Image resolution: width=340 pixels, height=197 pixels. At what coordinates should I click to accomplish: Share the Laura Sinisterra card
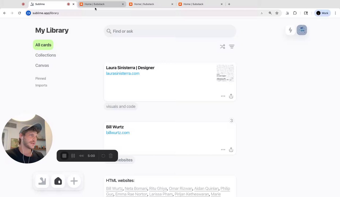pos(231,96)
